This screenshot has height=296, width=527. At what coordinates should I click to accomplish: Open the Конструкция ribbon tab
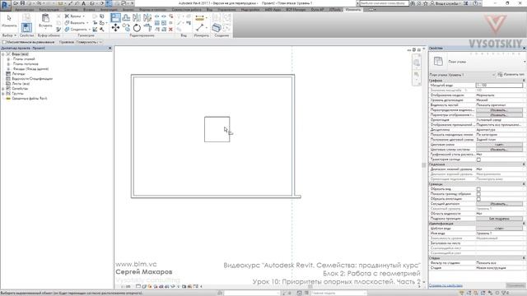point(49,10)
